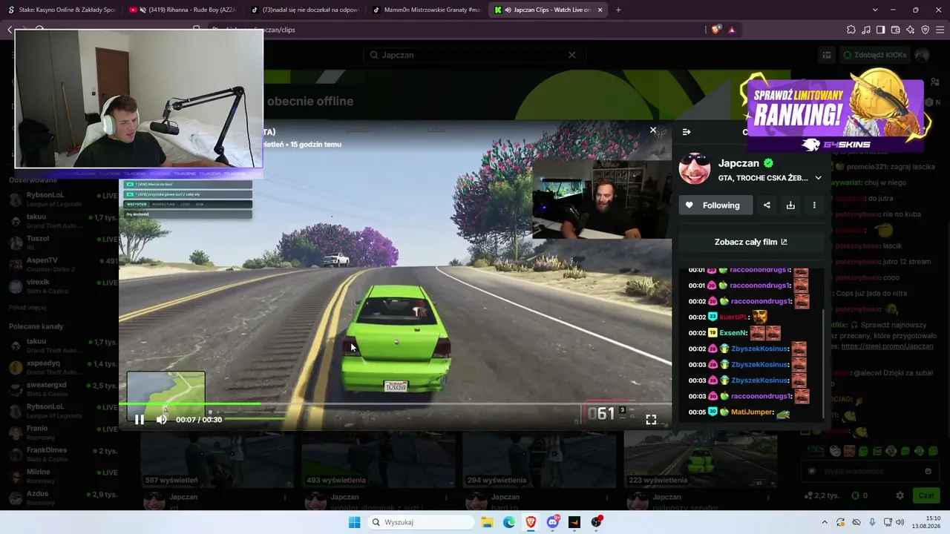Open the Brave Wallet icon

896,30
